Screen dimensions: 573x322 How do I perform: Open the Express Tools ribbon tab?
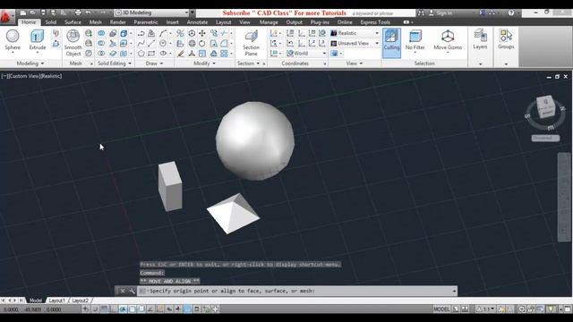(375, 22)
